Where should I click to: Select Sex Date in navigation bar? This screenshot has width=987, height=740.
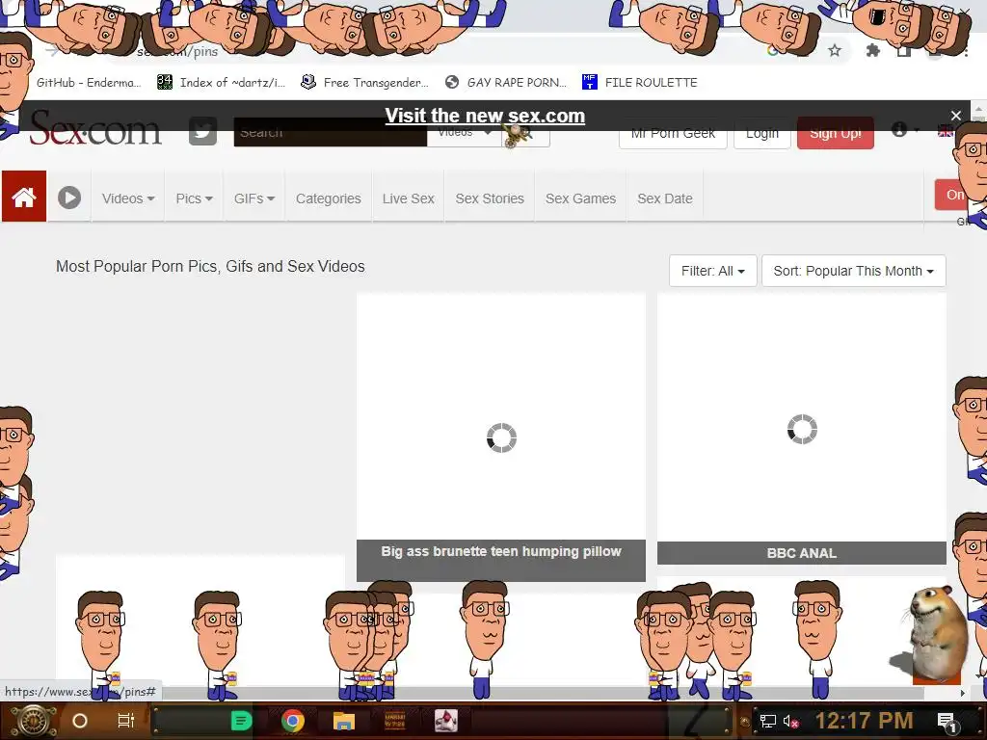665,198
